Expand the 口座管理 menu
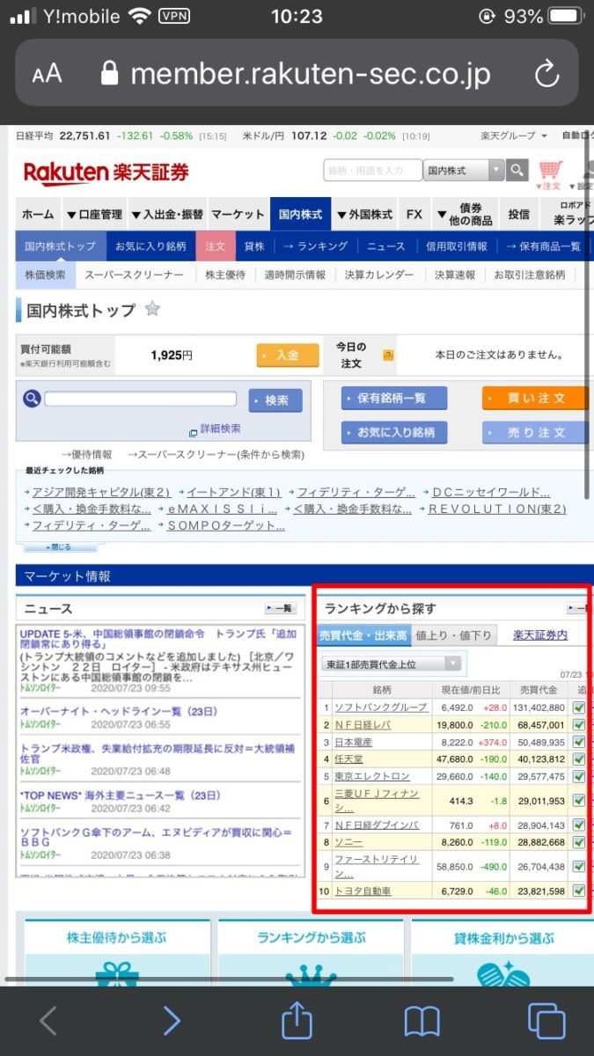The width and height of the screenshot is (594, 1056). coord(94,214)
